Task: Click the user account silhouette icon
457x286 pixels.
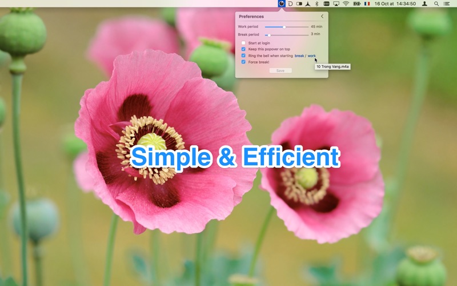Action: coord(424,4)
